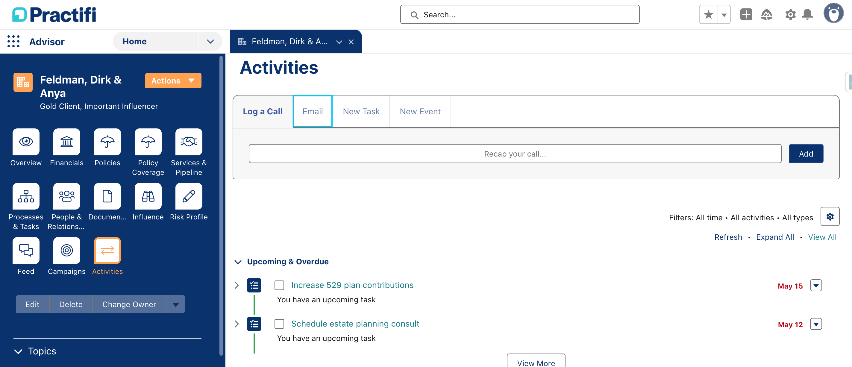Open Global Actions plus icon
The height and width of the screenshot is (367, 852).
pos(746,15)
